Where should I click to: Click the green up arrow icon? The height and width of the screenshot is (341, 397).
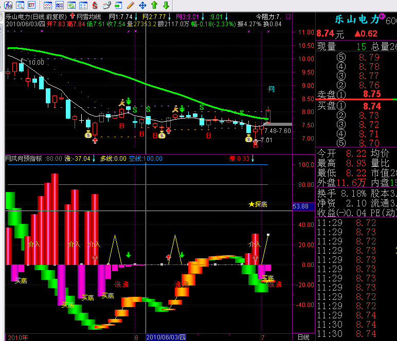154,6
